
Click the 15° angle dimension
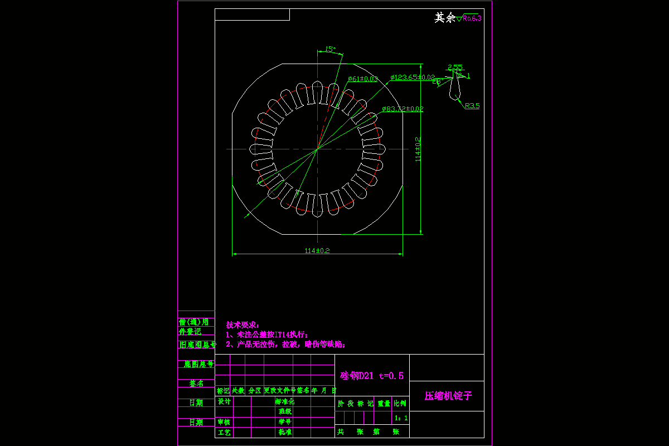point(330,49)
